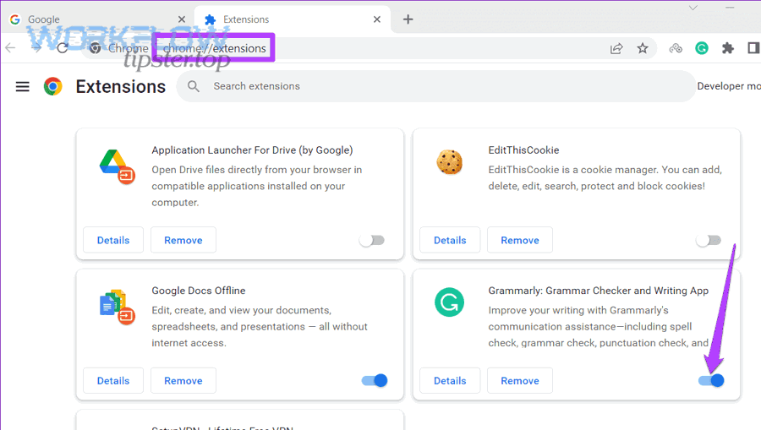761x430 pixels.
Task: Remove the Google Docs Offline extension
Action: 183,380
